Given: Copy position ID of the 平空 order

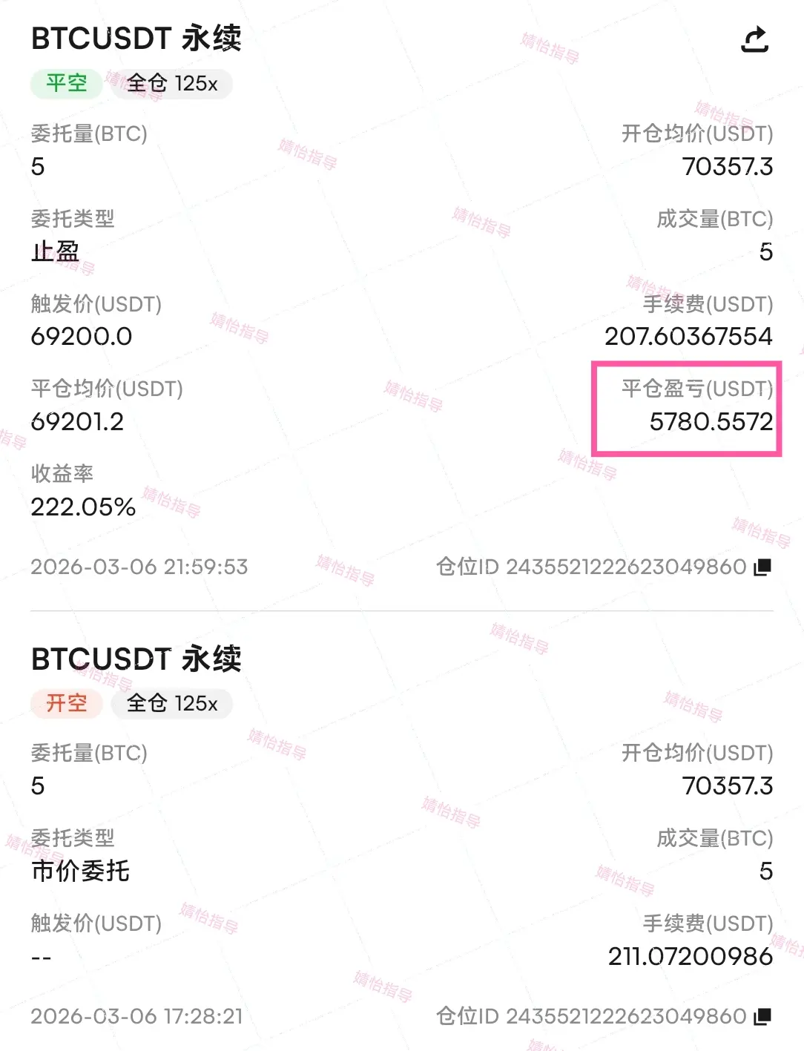Looking at the screenshot, I should click(762, 567).
